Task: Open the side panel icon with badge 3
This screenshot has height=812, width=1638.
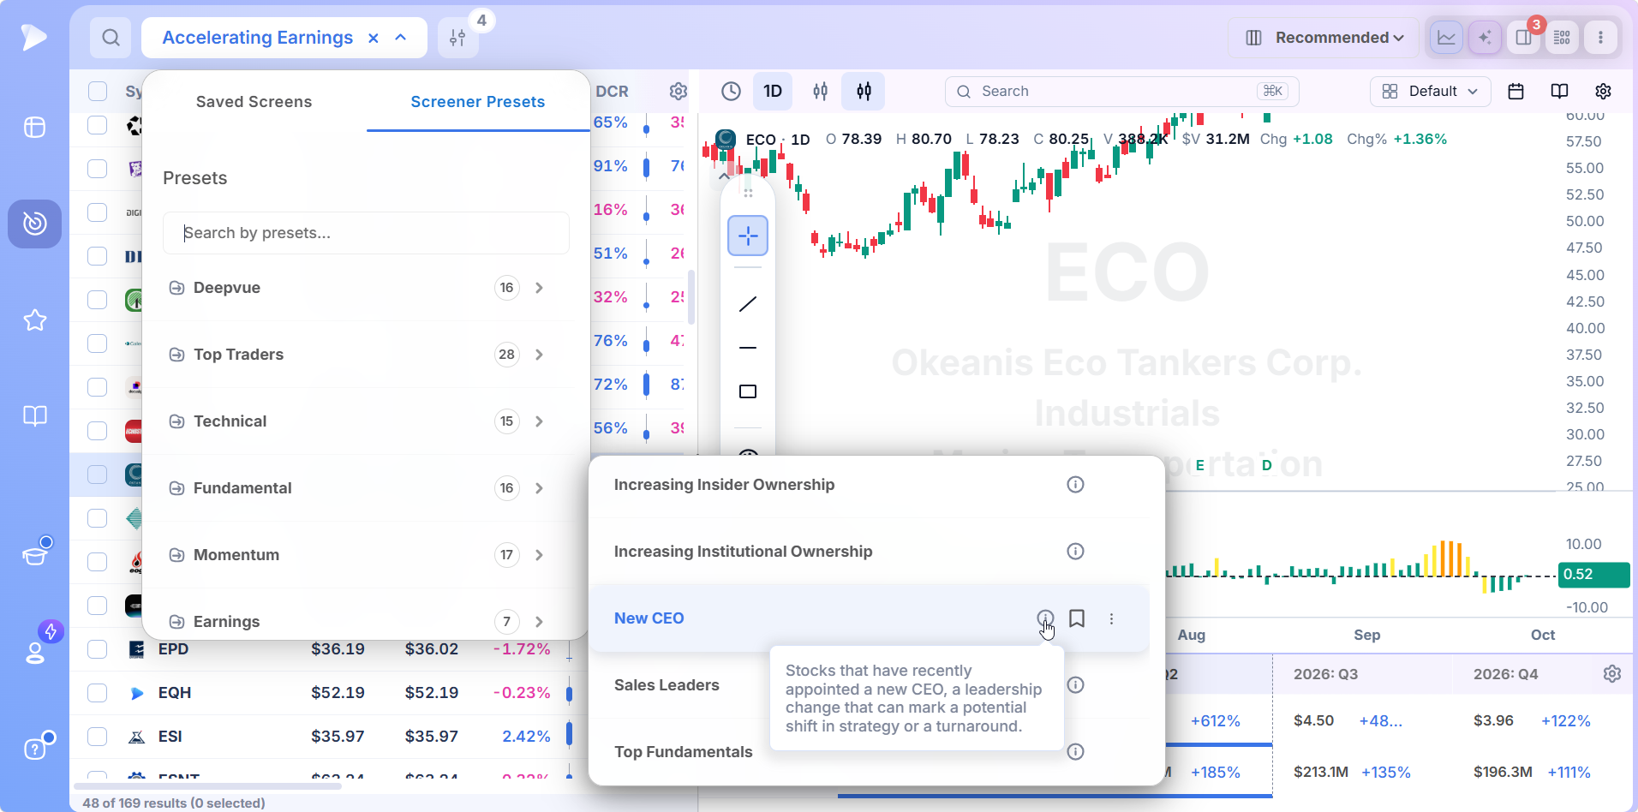Action: click(1523, 38)
